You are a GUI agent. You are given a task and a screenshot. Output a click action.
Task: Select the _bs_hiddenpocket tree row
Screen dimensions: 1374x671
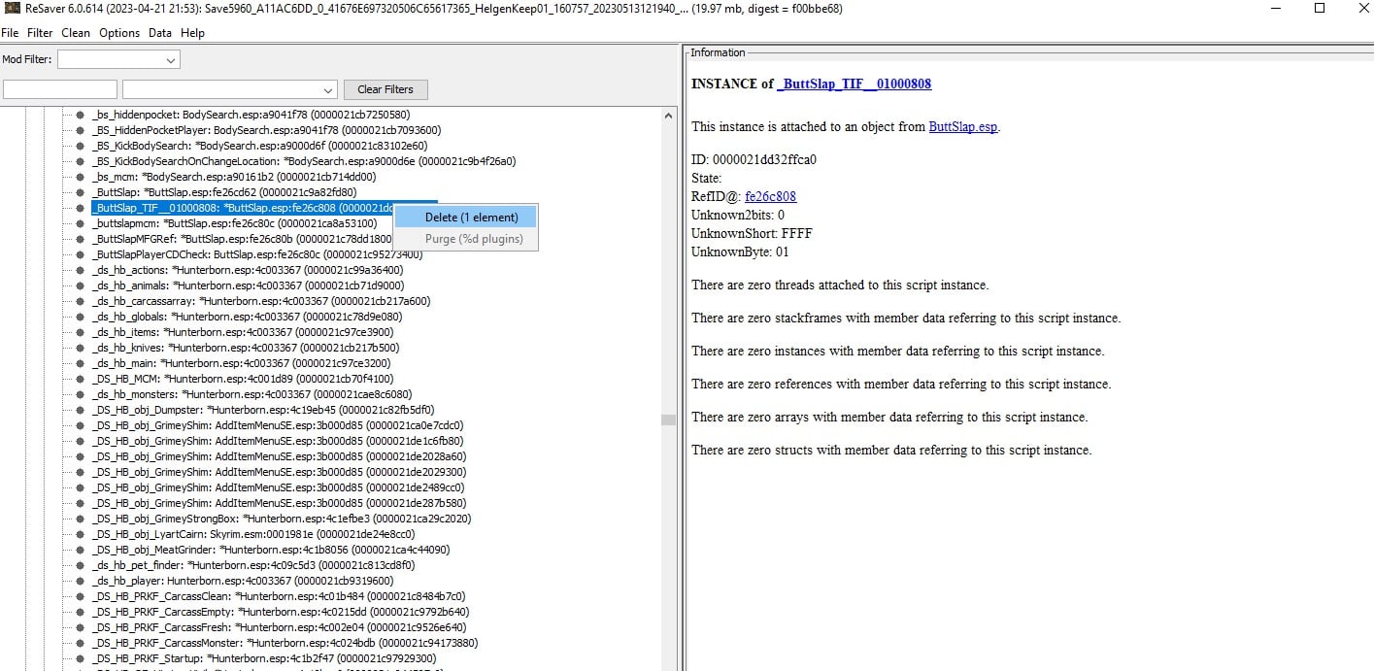point(251,115)
